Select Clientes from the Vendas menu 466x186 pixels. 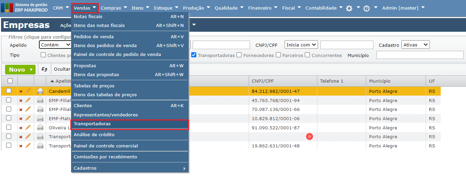[130, 106]
